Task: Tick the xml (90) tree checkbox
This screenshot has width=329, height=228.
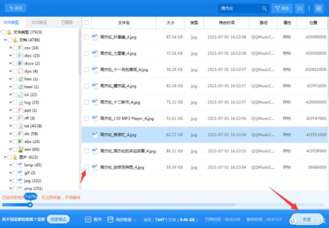Action: pos(15,150)
